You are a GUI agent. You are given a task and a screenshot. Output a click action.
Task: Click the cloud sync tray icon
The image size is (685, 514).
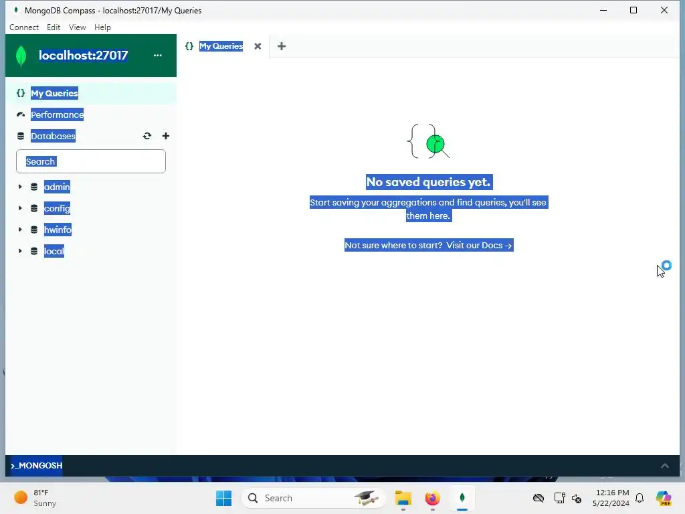539,498
